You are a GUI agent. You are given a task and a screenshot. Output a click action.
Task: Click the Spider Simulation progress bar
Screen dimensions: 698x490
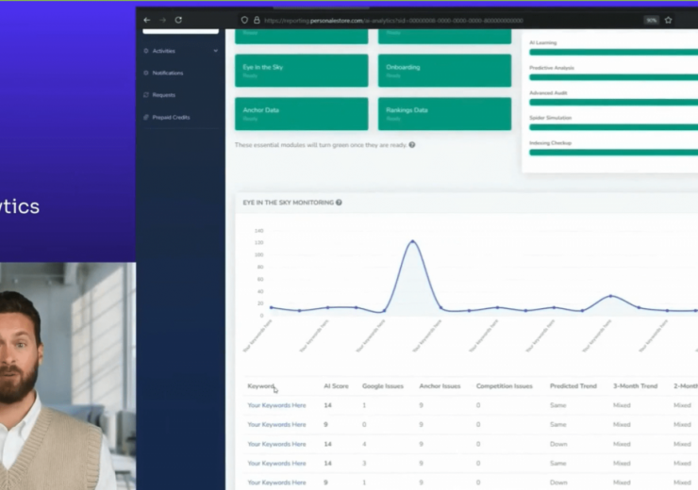(x=613, y=127)
